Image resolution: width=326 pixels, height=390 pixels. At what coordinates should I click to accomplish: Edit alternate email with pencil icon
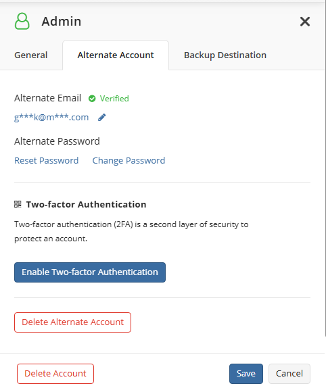[101, 117]
